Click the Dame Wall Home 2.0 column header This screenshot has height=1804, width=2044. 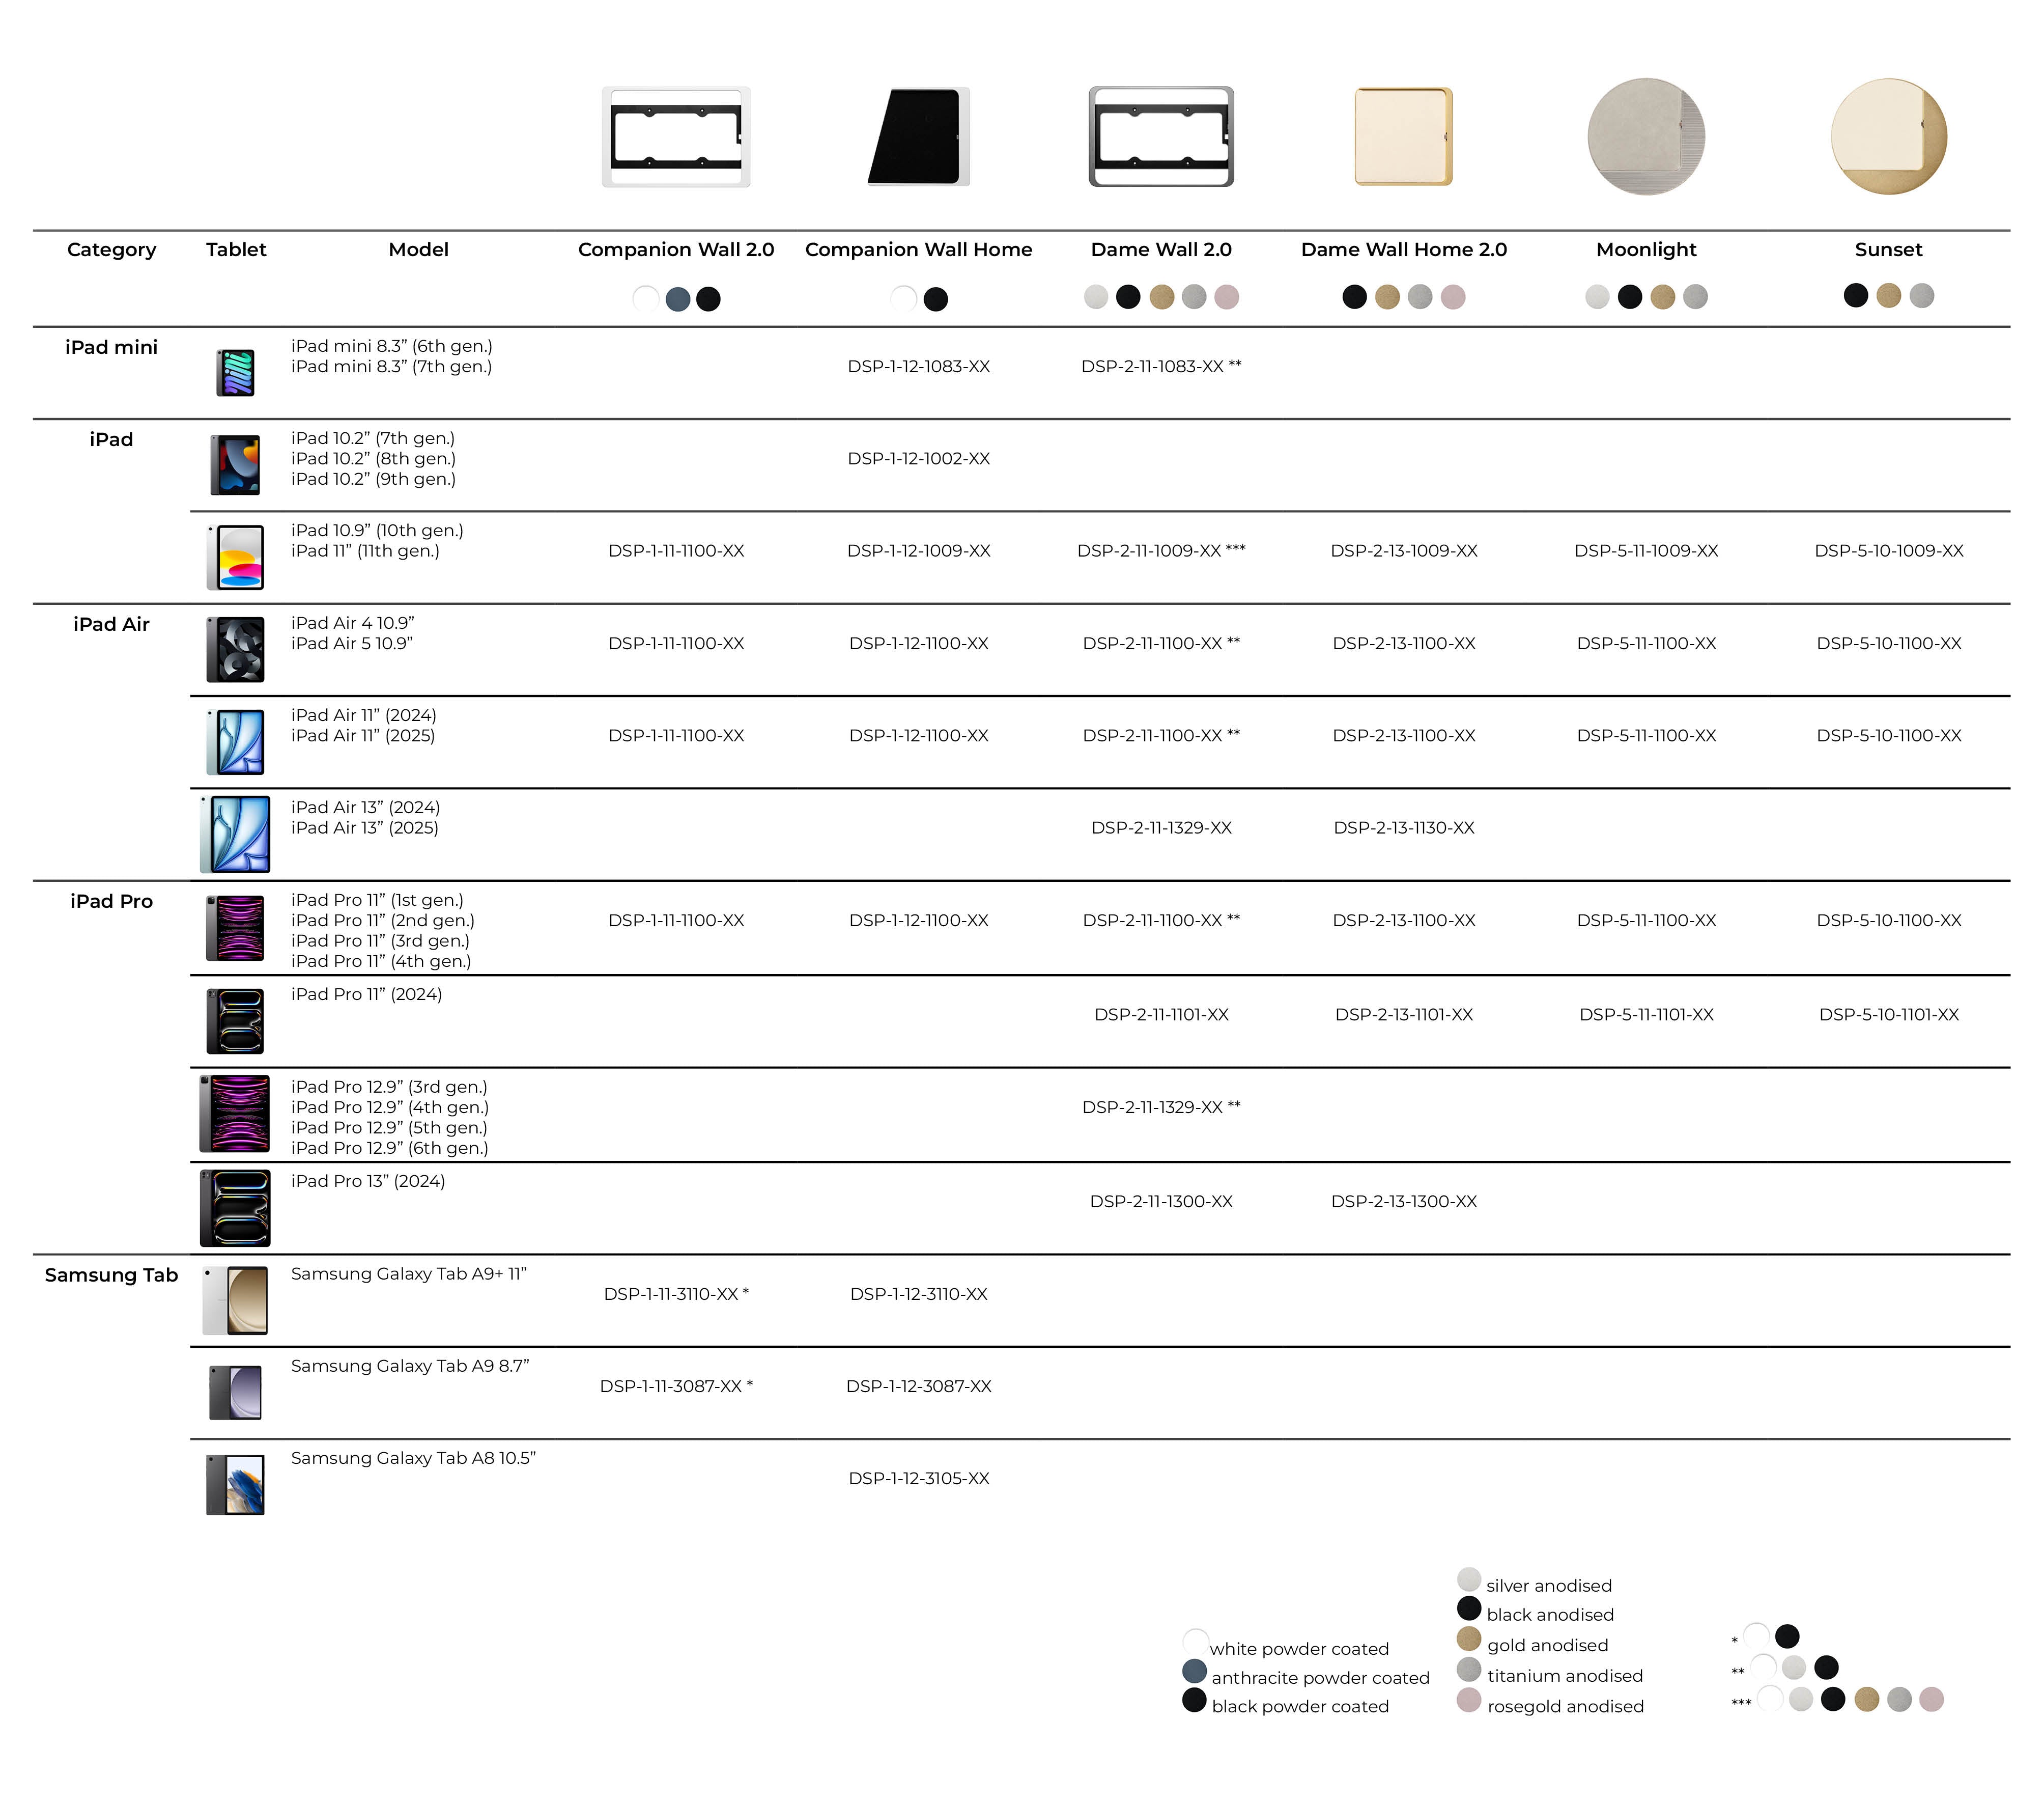[1403, 249]
